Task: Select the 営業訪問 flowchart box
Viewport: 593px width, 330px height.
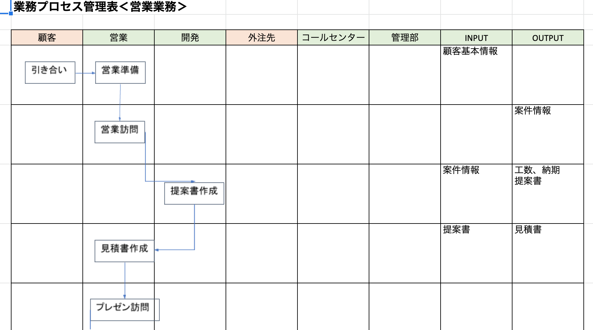Action: pyautogui.click(x=120, y=132)
